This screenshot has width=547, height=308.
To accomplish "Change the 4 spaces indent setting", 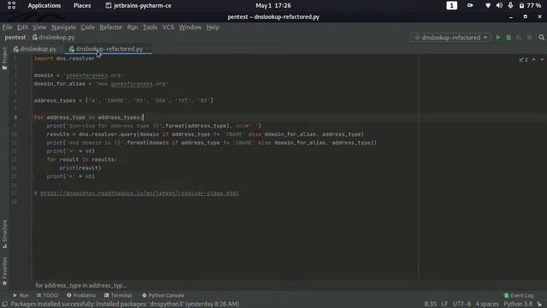I will coord(487,305).
